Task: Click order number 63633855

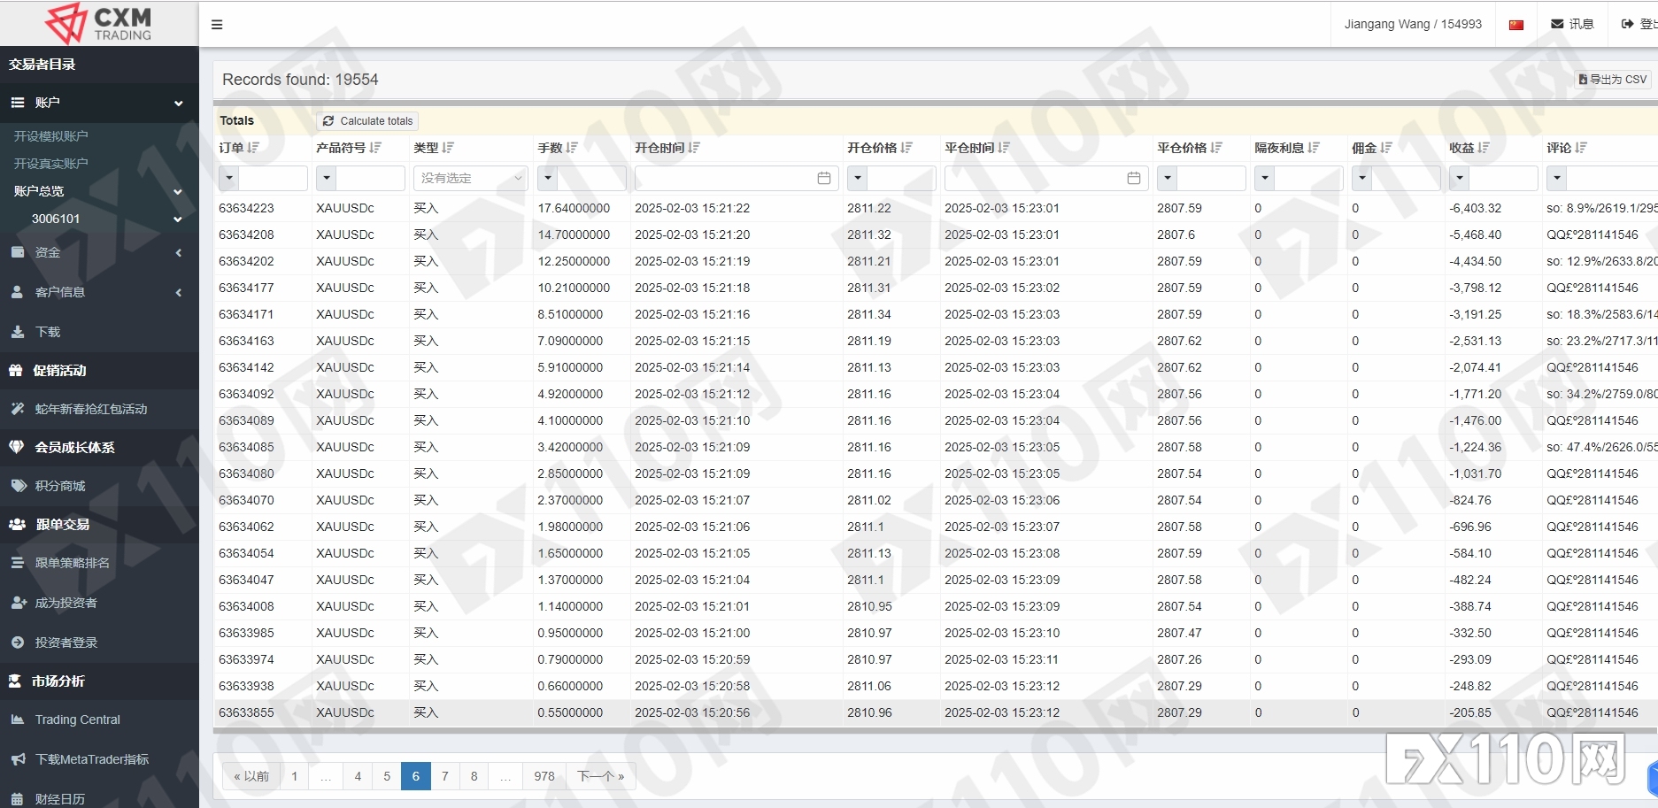Action: [x=247, y=712]
